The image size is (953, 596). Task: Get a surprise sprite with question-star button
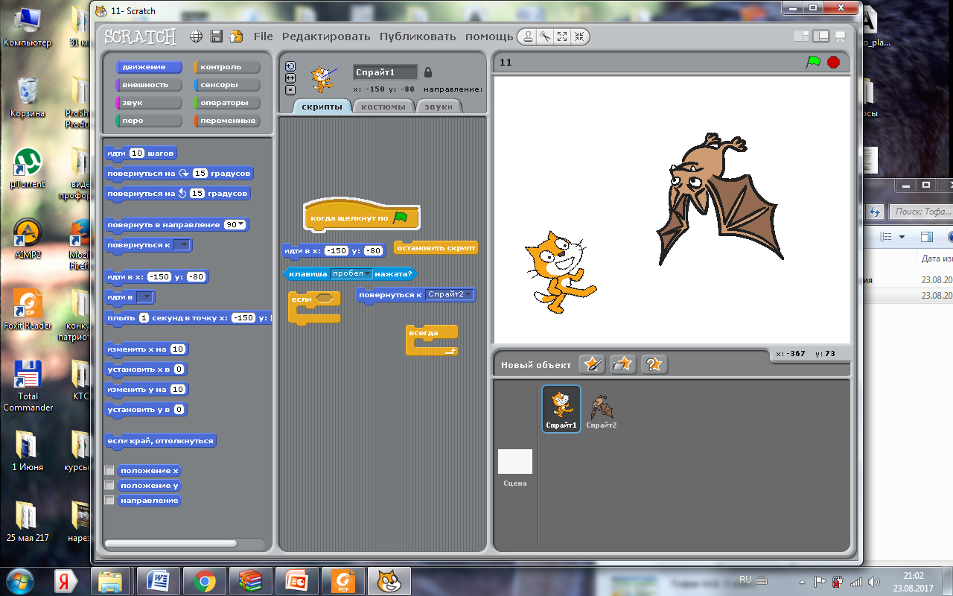(x=654, y=364)
